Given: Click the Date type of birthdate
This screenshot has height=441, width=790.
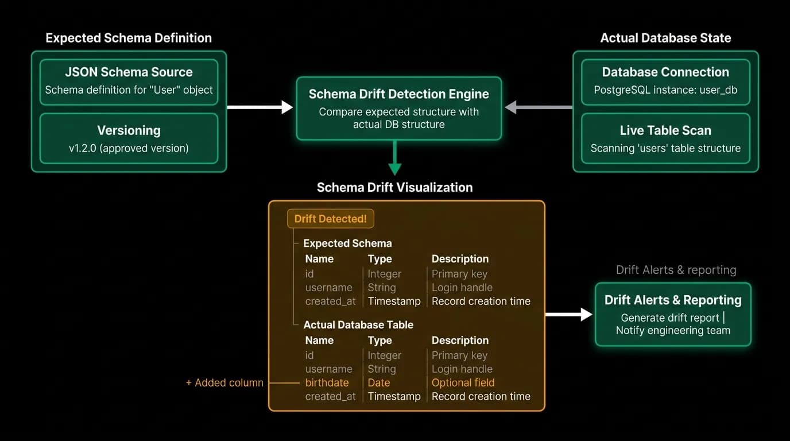Looking at the screenshot, I should 379,382.
